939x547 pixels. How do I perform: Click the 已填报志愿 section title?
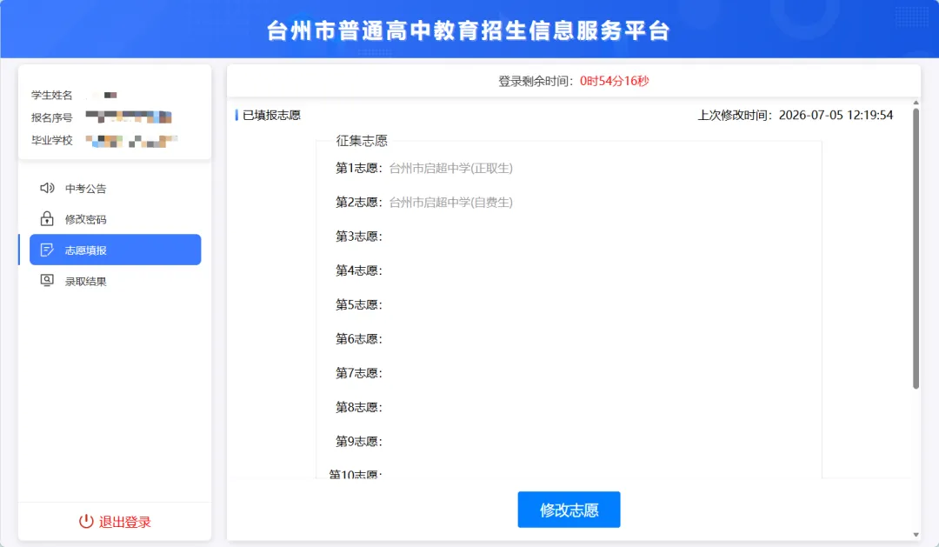click(271, 115)
